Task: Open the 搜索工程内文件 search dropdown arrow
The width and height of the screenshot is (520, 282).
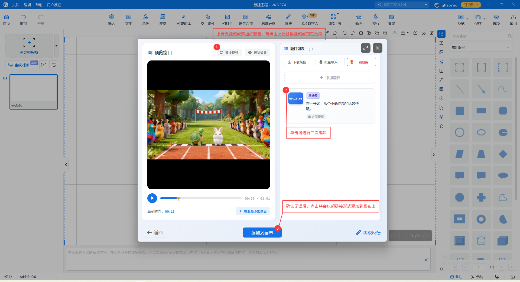Action: [426, 5]
